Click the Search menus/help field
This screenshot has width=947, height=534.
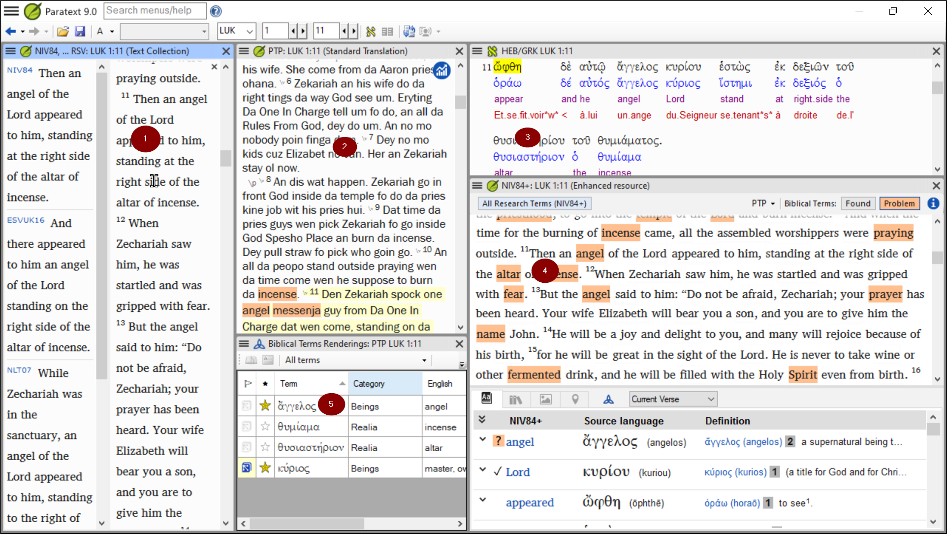(x=155, y=10)
